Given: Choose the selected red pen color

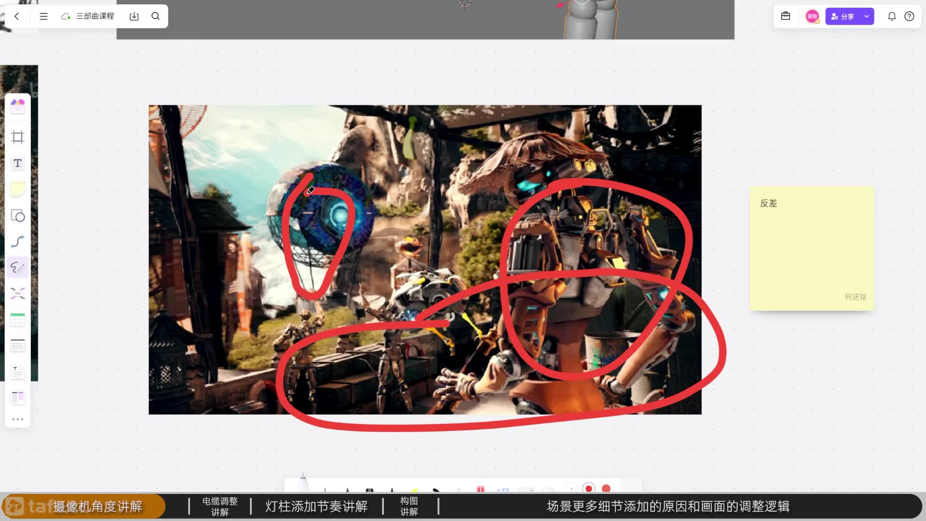Looking at the screenshot, I should coord(588,488).
